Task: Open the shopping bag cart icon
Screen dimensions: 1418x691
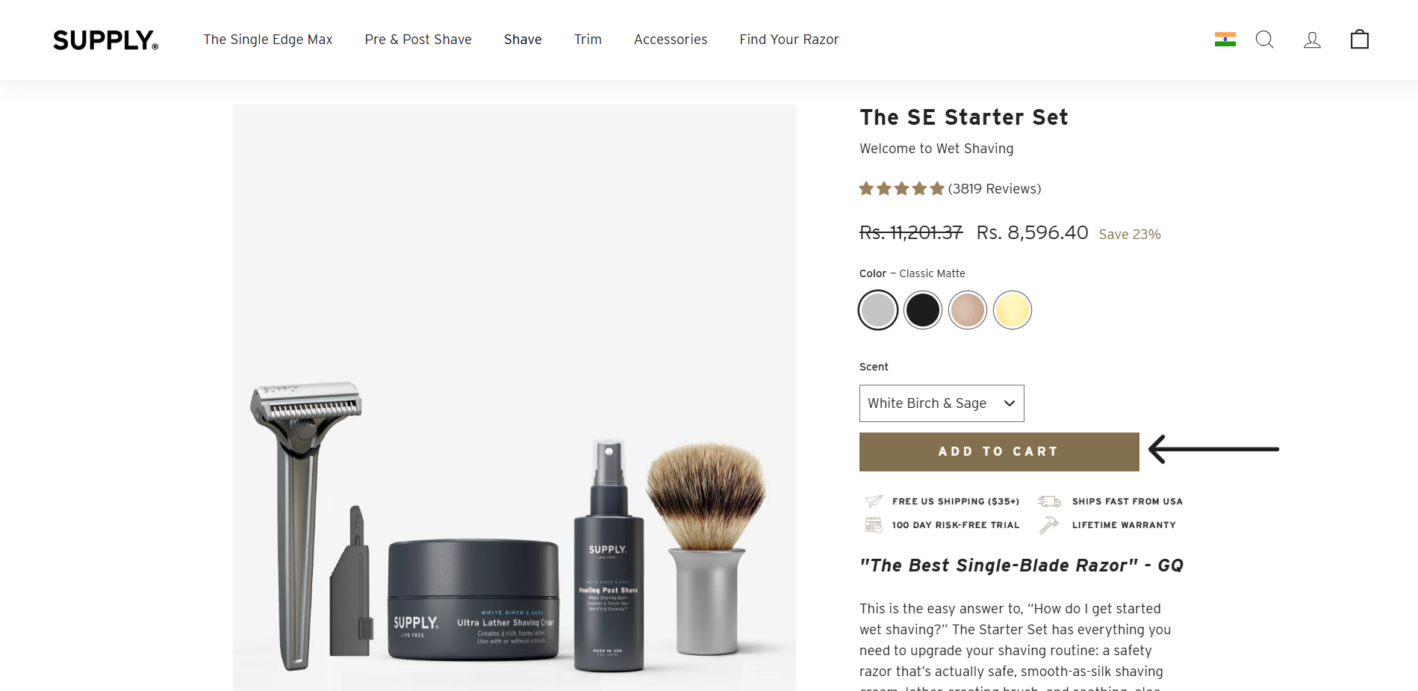Action: [x=1360, y=39]
